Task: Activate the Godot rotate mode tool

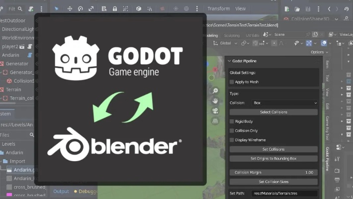Action: click(81, 8)
